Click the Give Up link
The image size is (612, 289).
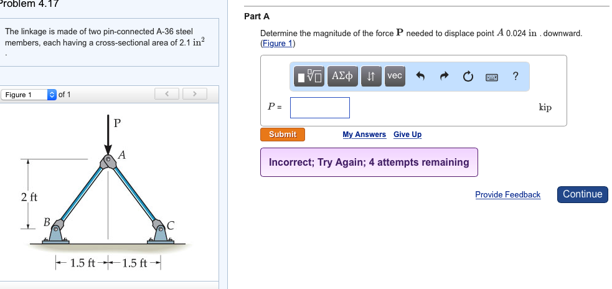407,135
